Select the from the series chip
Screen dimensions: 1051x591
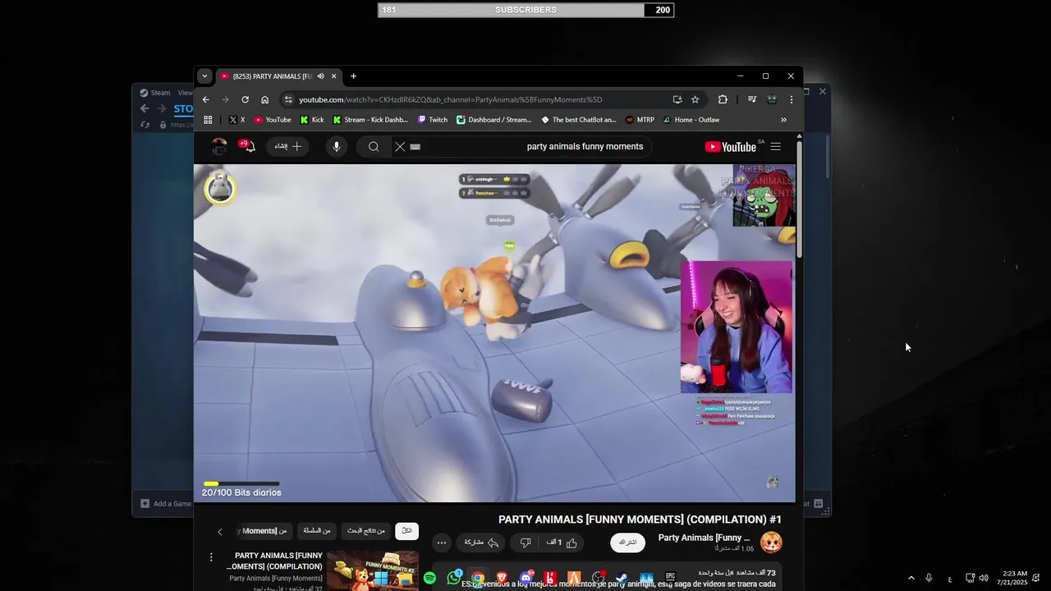point(317,531)
